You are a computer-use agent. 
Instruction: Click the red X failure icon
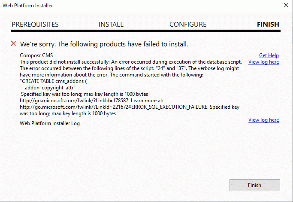coord(13,43)
